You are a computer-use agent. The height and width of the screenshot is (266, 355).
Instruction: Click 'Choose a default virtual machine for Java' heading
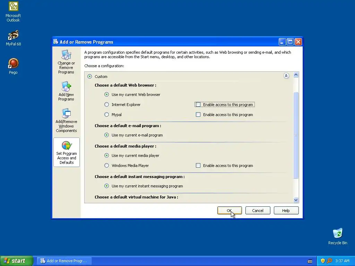[136, 197]
